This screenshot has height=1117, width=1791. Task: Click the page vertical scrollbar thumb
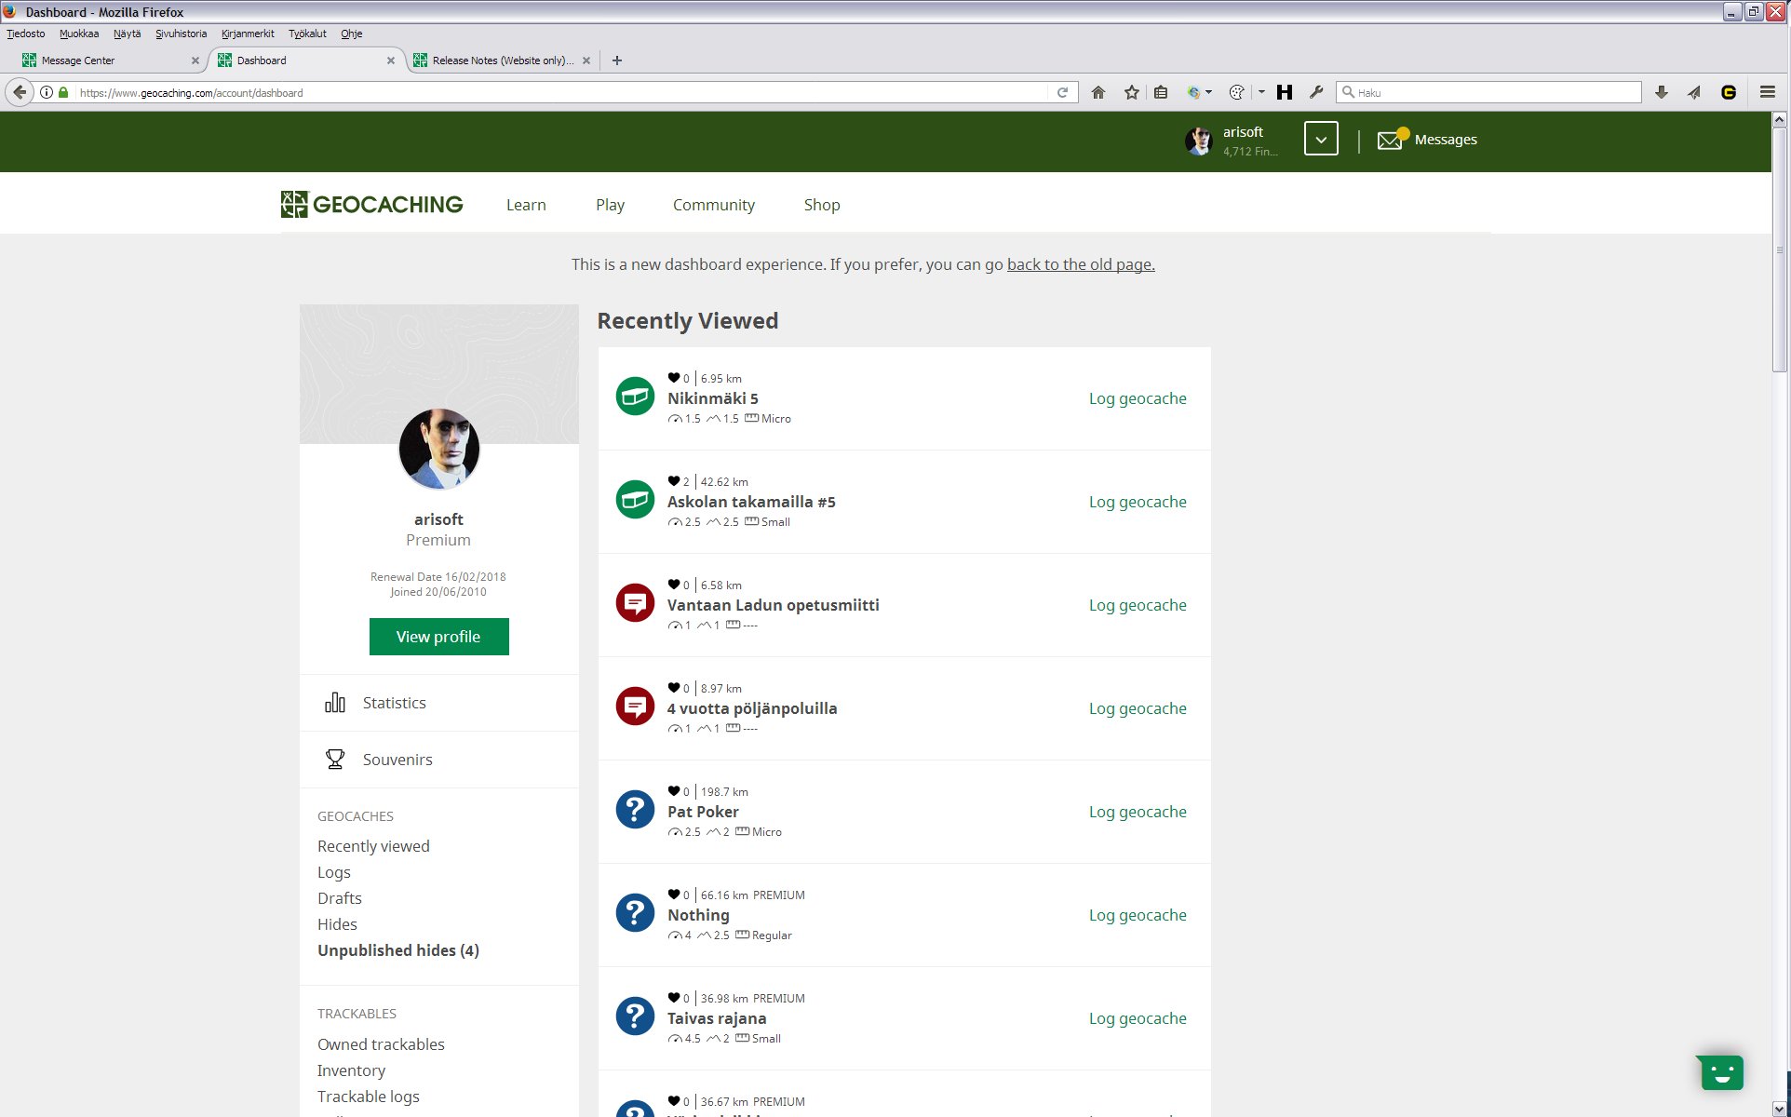pos(1779,249)
